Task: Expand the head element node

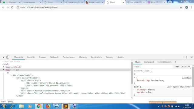Action: 3,67
